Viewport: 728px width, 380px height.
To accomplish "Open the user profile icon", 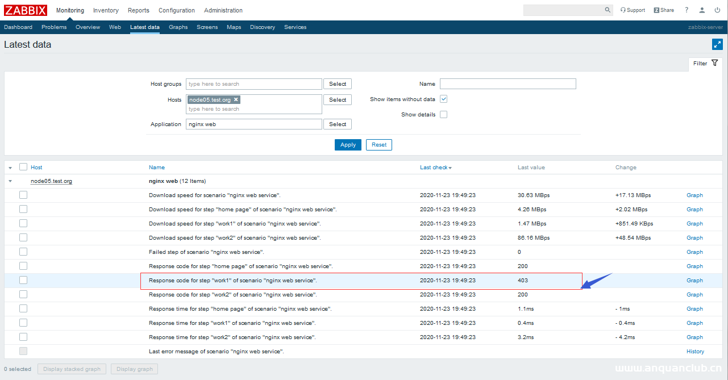I will pyautogui.click(x=701, y=10).
